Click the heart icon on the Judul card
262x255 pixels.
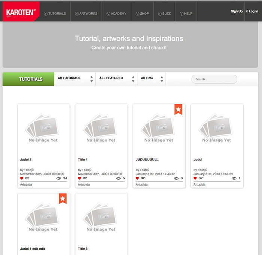(195, 178)
